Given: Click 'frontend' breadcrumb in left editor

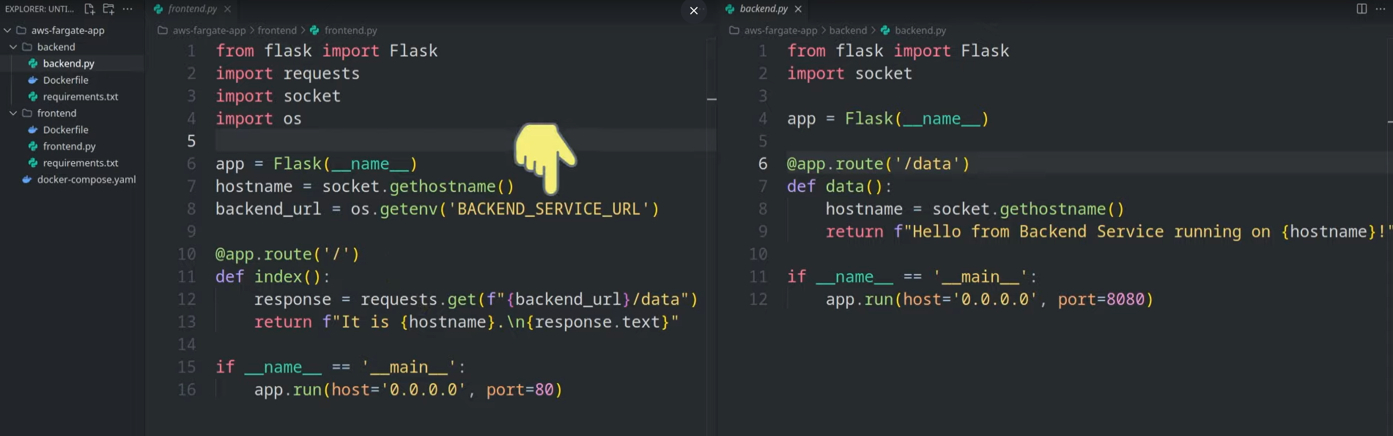Looking at the screenshot, I should coord(277,30).
